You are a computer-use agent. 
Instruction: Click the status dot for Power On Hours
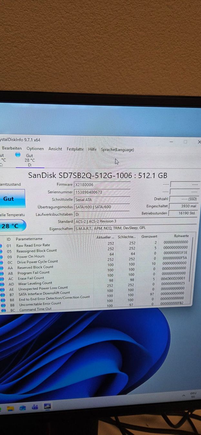pyautogui.click(x=2, y=256)
